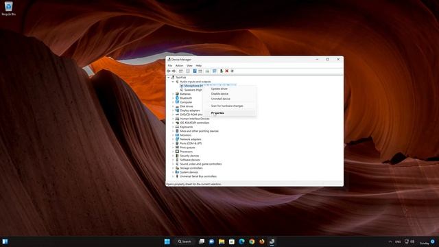Choose Scan for hardware changes in context menu
Viewport: 439px width, 247px height.
click(229, 106)
